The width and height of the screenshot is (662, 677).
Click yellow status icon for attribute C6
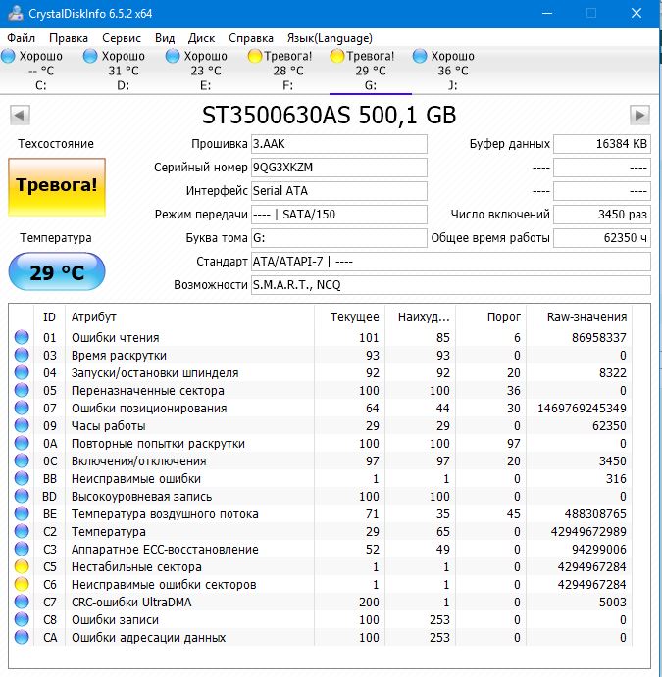(x=22, y=585)
